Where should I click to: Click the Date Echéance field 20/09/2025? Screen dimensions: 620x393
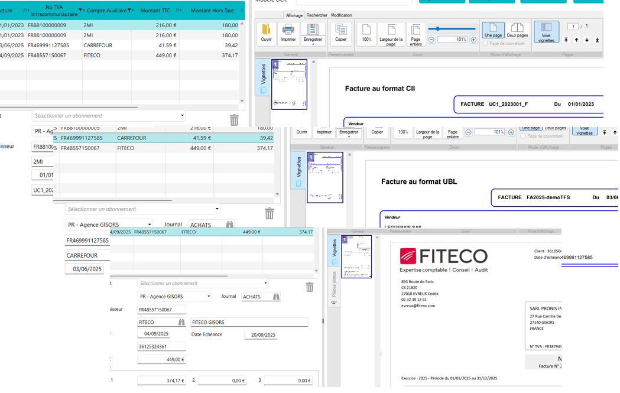point(261,335)
